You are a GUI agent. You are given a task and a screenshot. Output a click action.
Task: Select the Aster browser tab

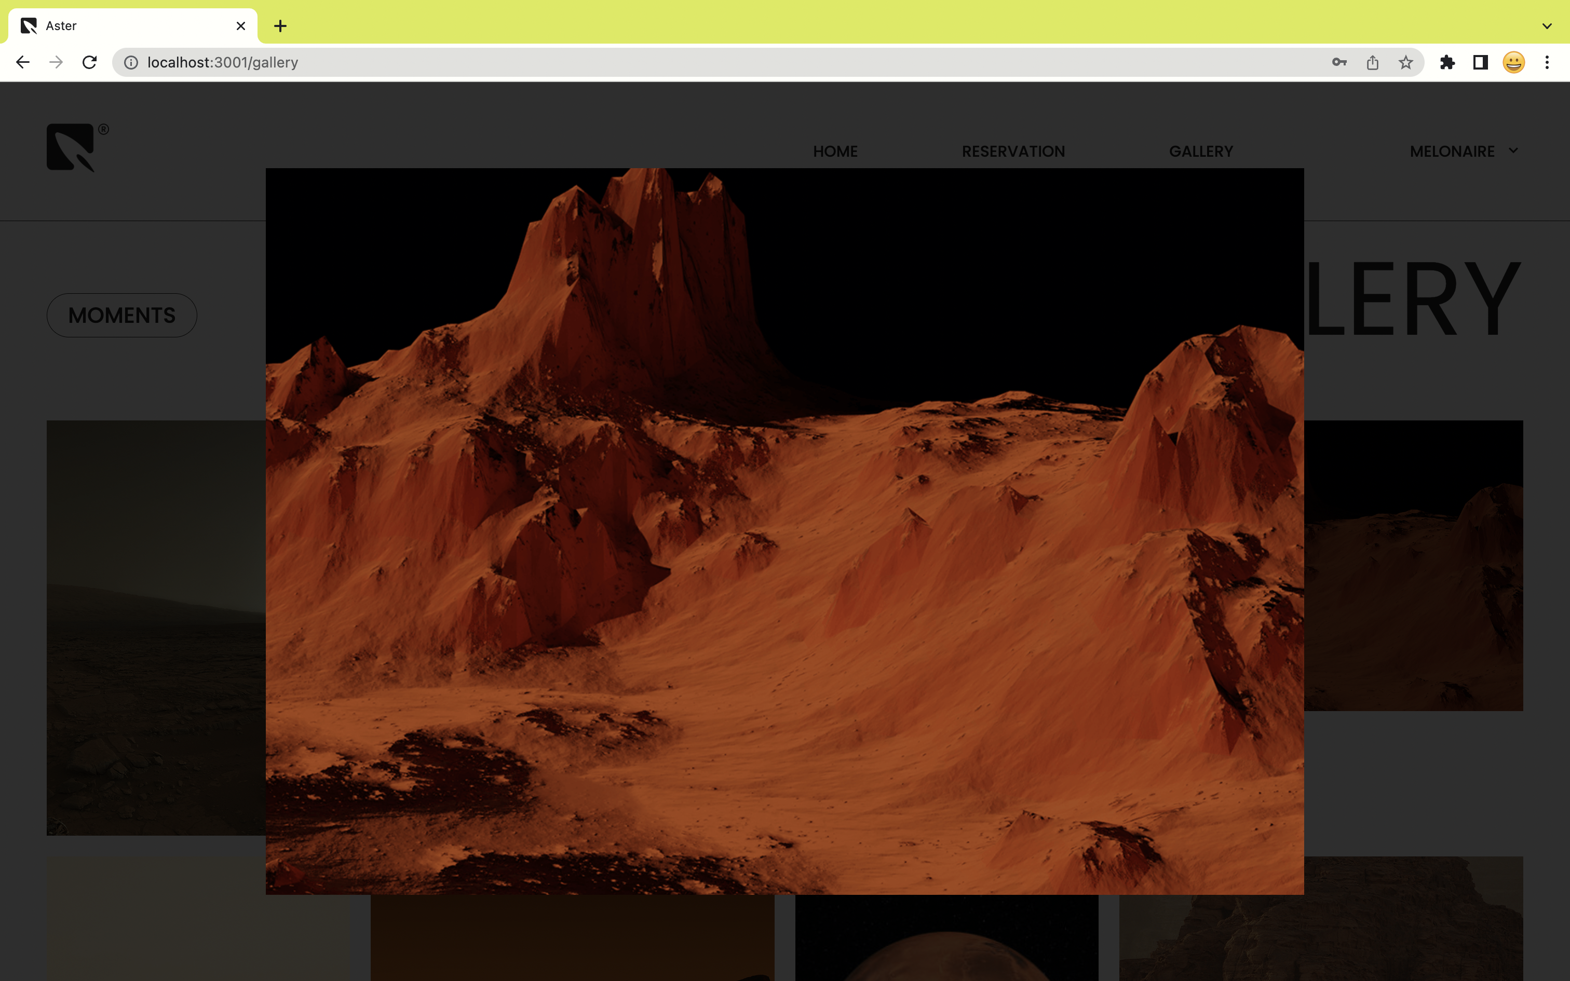(x=133, y=26)
